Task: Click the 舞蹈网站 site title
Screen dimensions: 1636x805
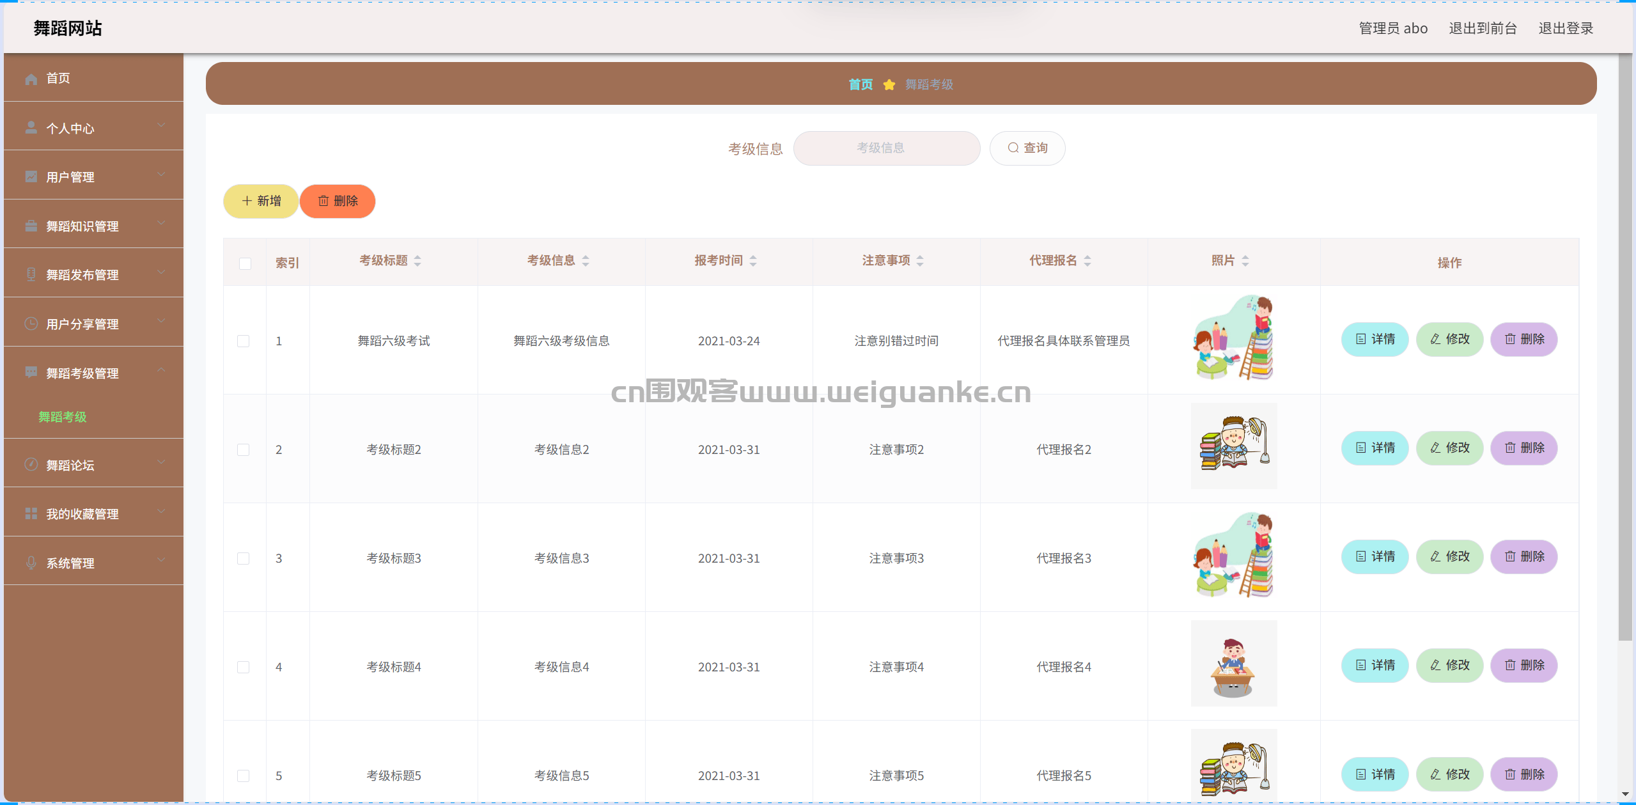Action: point(68,28)
